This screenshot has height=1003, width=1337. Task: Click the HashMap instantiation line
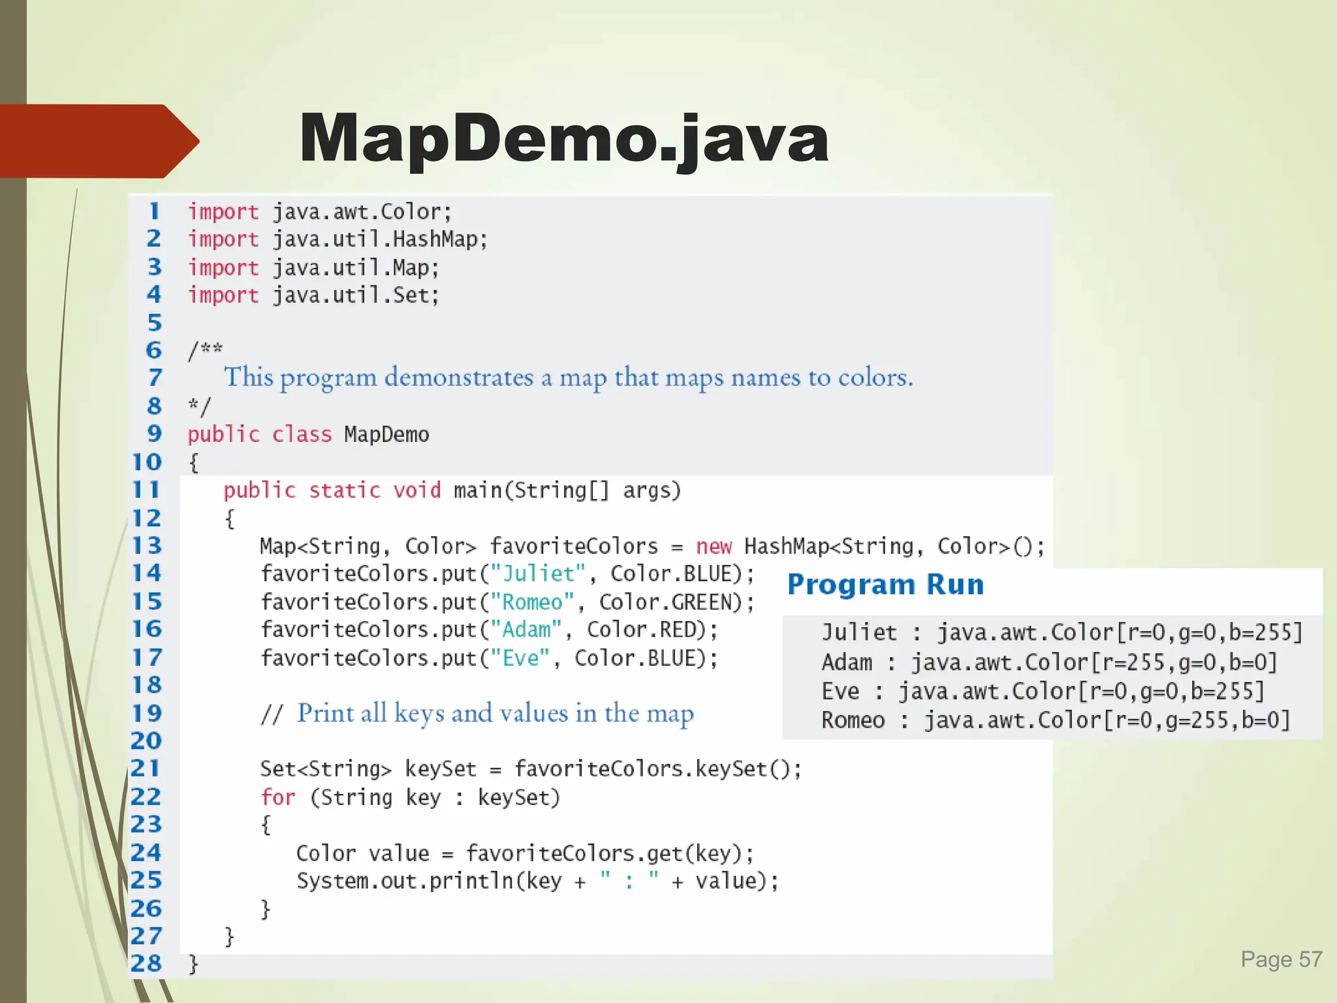click(652, 547)
